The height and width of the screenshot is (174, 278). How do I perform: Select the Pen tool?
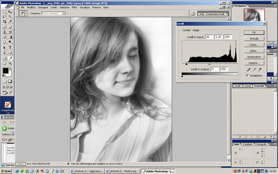tap(5, 52)
